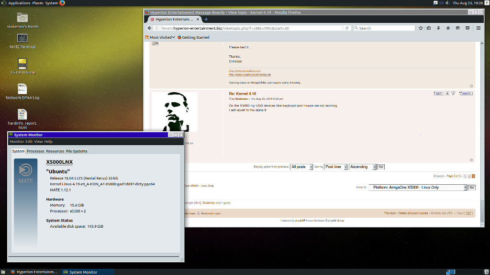Open the Jump to forum dropdown

tap(418, 187)
